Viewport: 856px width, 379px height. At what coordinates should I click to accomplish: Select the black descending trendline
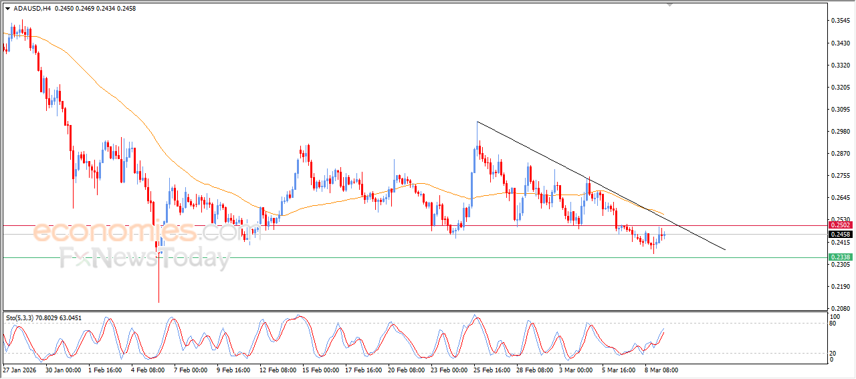click(601, 186)
